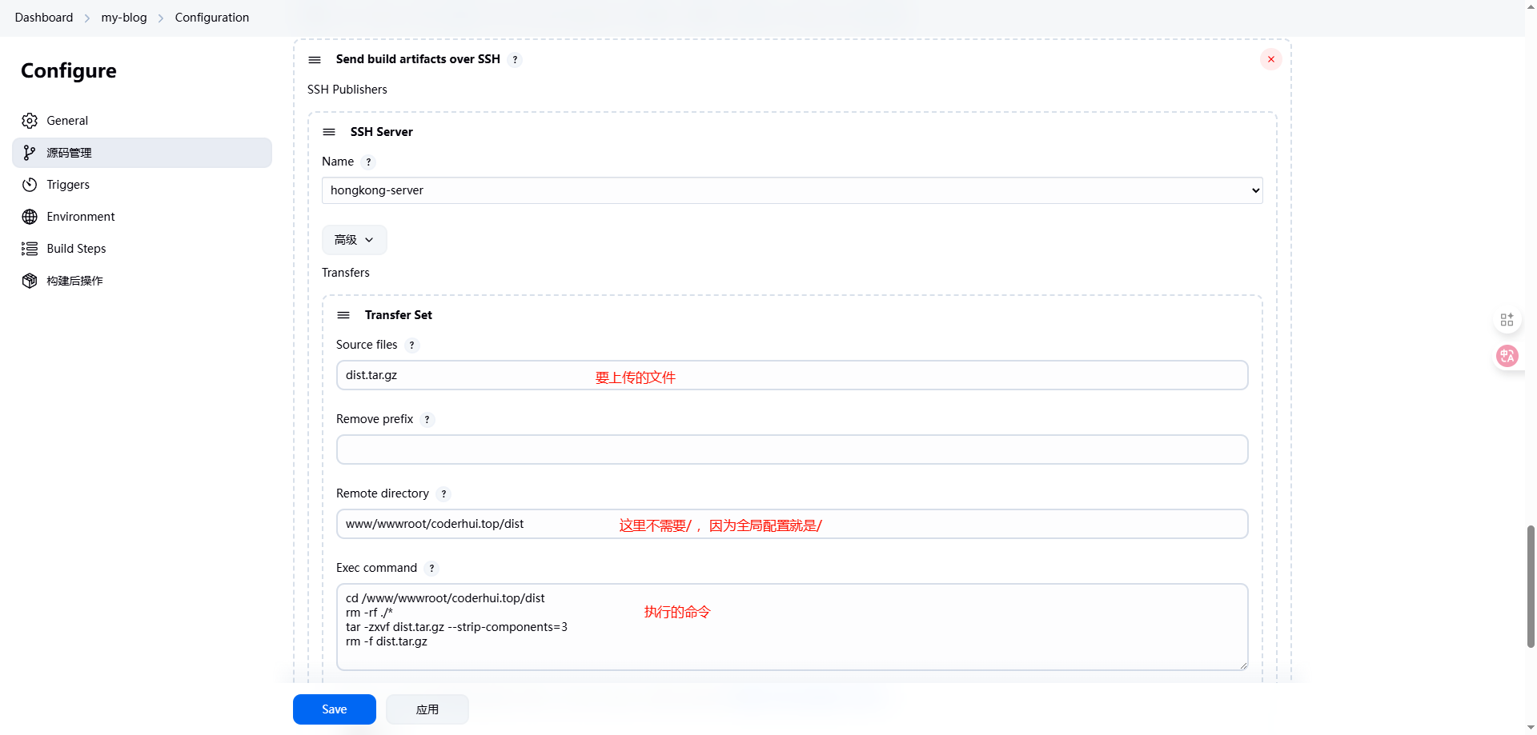
Task: Click drag handle beside Transfer Set
Action: (343, 315)
